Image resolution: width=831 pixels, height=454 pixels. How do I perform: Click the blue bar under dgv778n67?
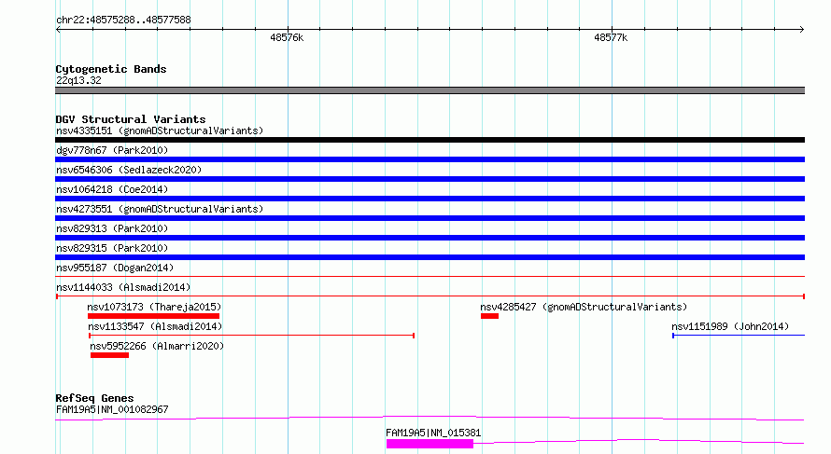[430, 159]
